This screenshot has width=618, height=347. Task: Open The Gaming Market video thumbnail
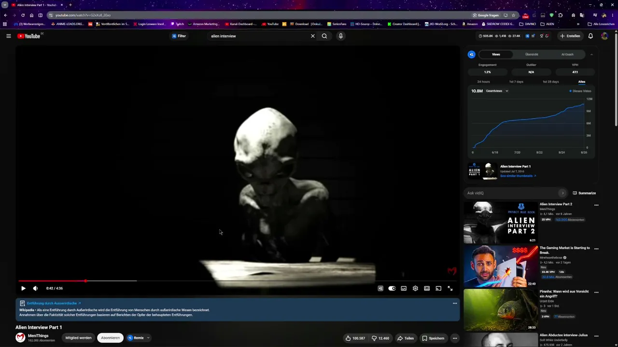(x=500, y=266)
